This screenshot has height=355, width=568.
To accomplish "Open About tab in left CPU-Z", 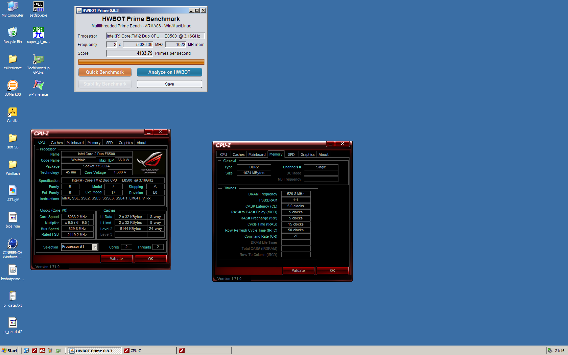I will pyautogui.click(x=142, y=143).
